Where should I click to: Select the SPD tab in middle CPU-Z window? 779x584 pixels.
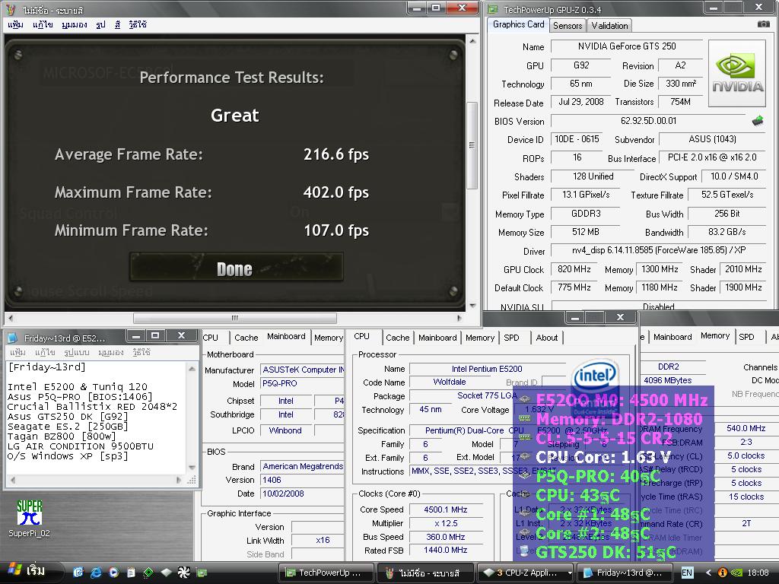tap(511, 338)
